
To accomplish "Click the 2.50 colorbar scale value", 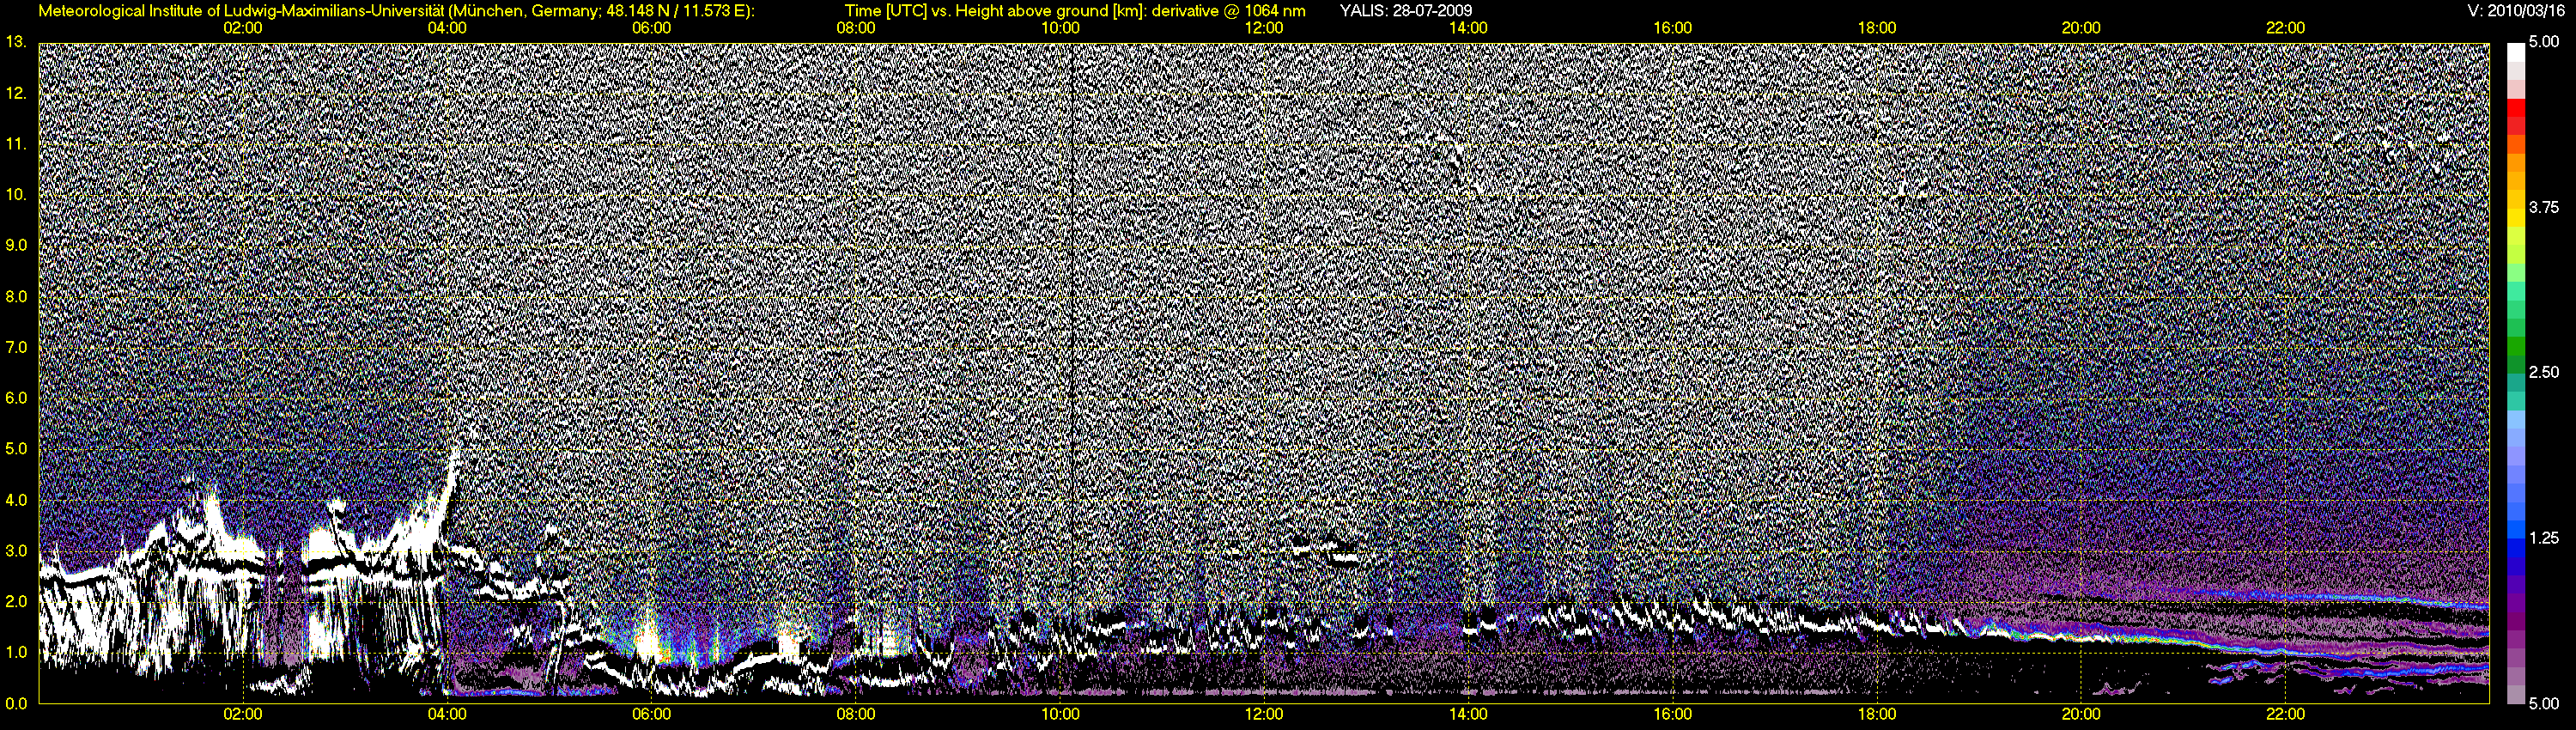I will pyautogui.click(x=2543, y=372).
